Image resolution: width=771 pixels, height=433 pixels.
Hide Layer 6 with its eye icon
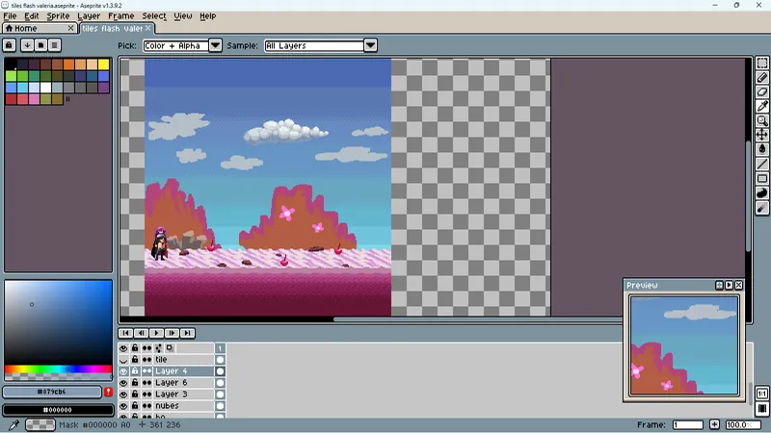click(x=123, y=383)
